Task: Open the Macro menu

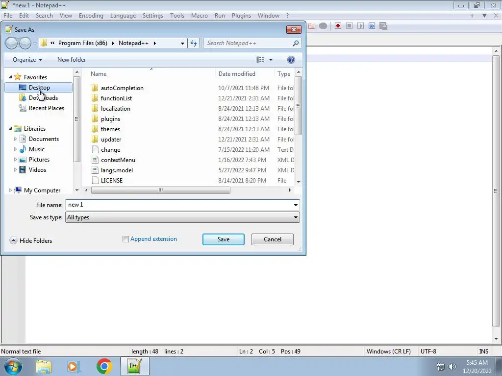Action: (200, 16)
